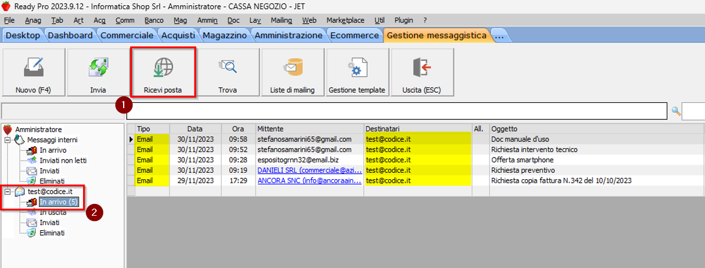705x268 pixels.
Task: Switch to the Magazzino tab
Action: point(225,35)
